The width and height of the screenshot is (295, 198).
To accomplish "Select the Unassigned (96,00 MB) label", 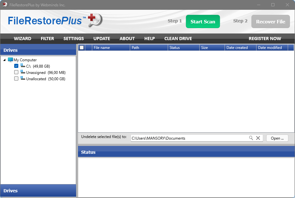I will [x=46, y=72].
